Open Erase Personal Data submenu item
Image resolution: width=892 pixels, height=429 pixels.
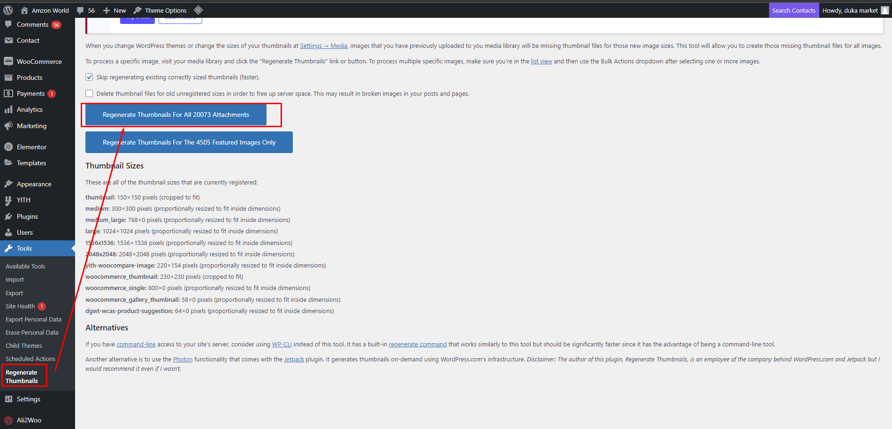[x=32, y=332]
